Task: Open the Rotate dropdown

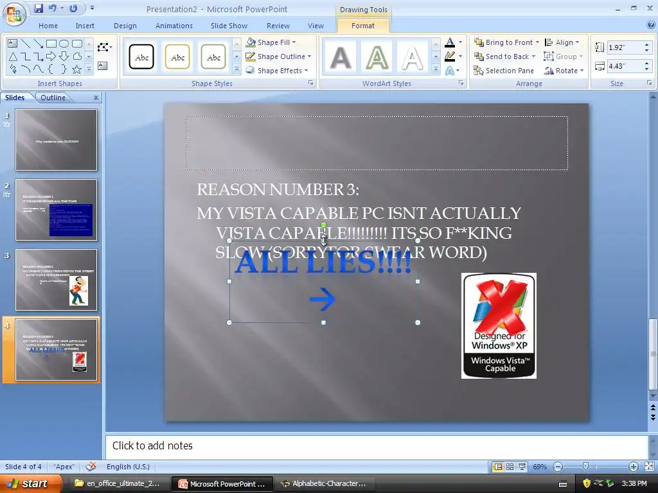Action: [564, 71]
